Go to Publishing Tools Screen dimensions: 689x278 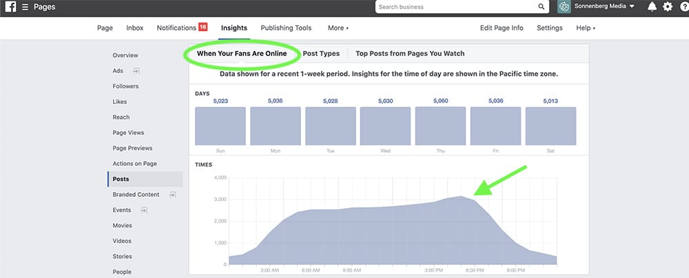click(x=286, y=28)
